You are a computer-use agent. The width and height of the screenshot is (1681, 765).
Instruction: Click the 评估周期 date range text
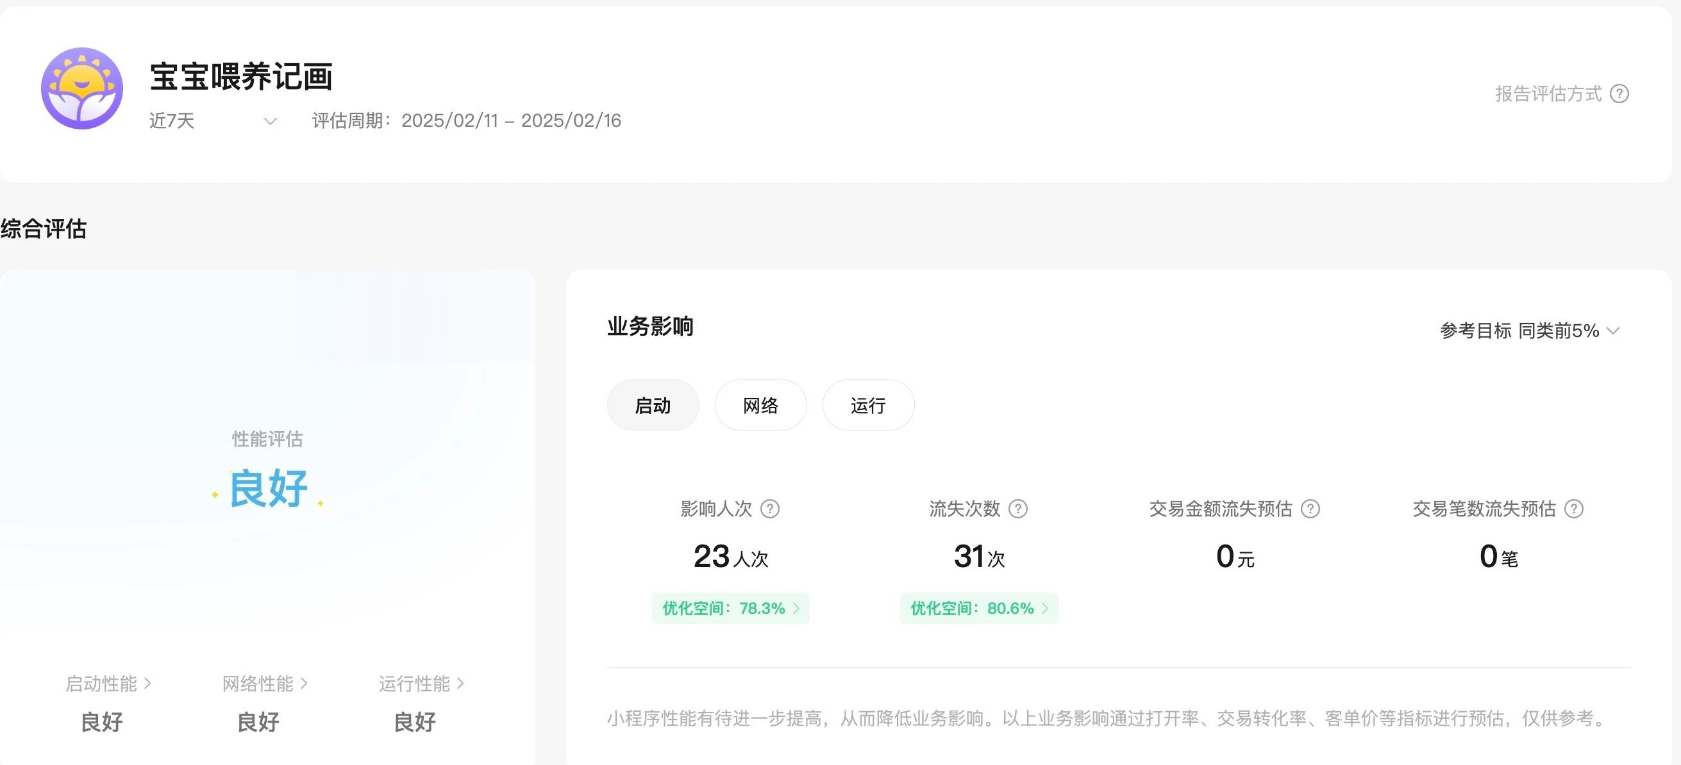coord(467,120)
